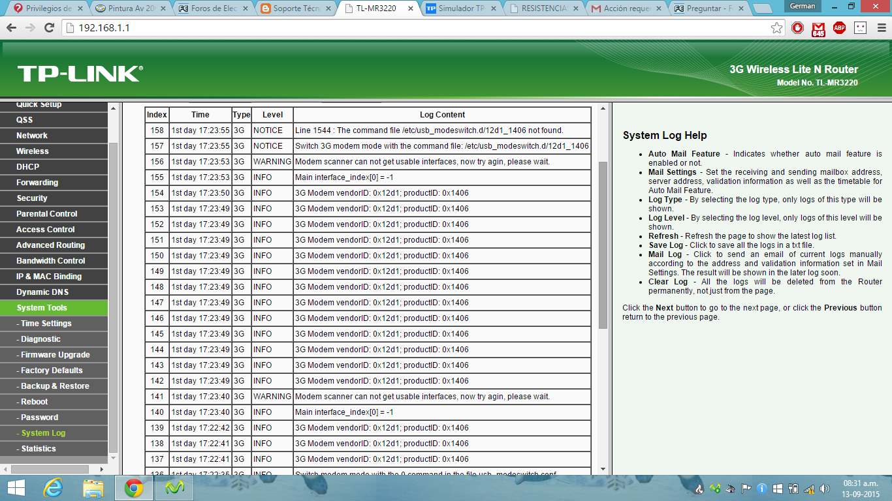Close the TL-MR3220 tab

[x=411, y=8]
